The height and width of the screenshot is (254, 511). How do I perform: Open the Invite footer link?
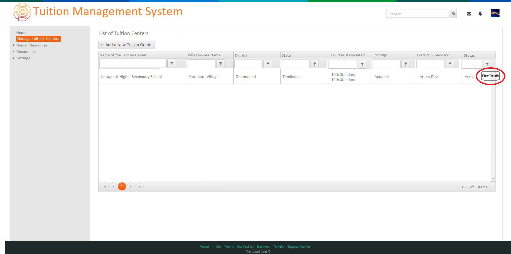coord(217,247)
